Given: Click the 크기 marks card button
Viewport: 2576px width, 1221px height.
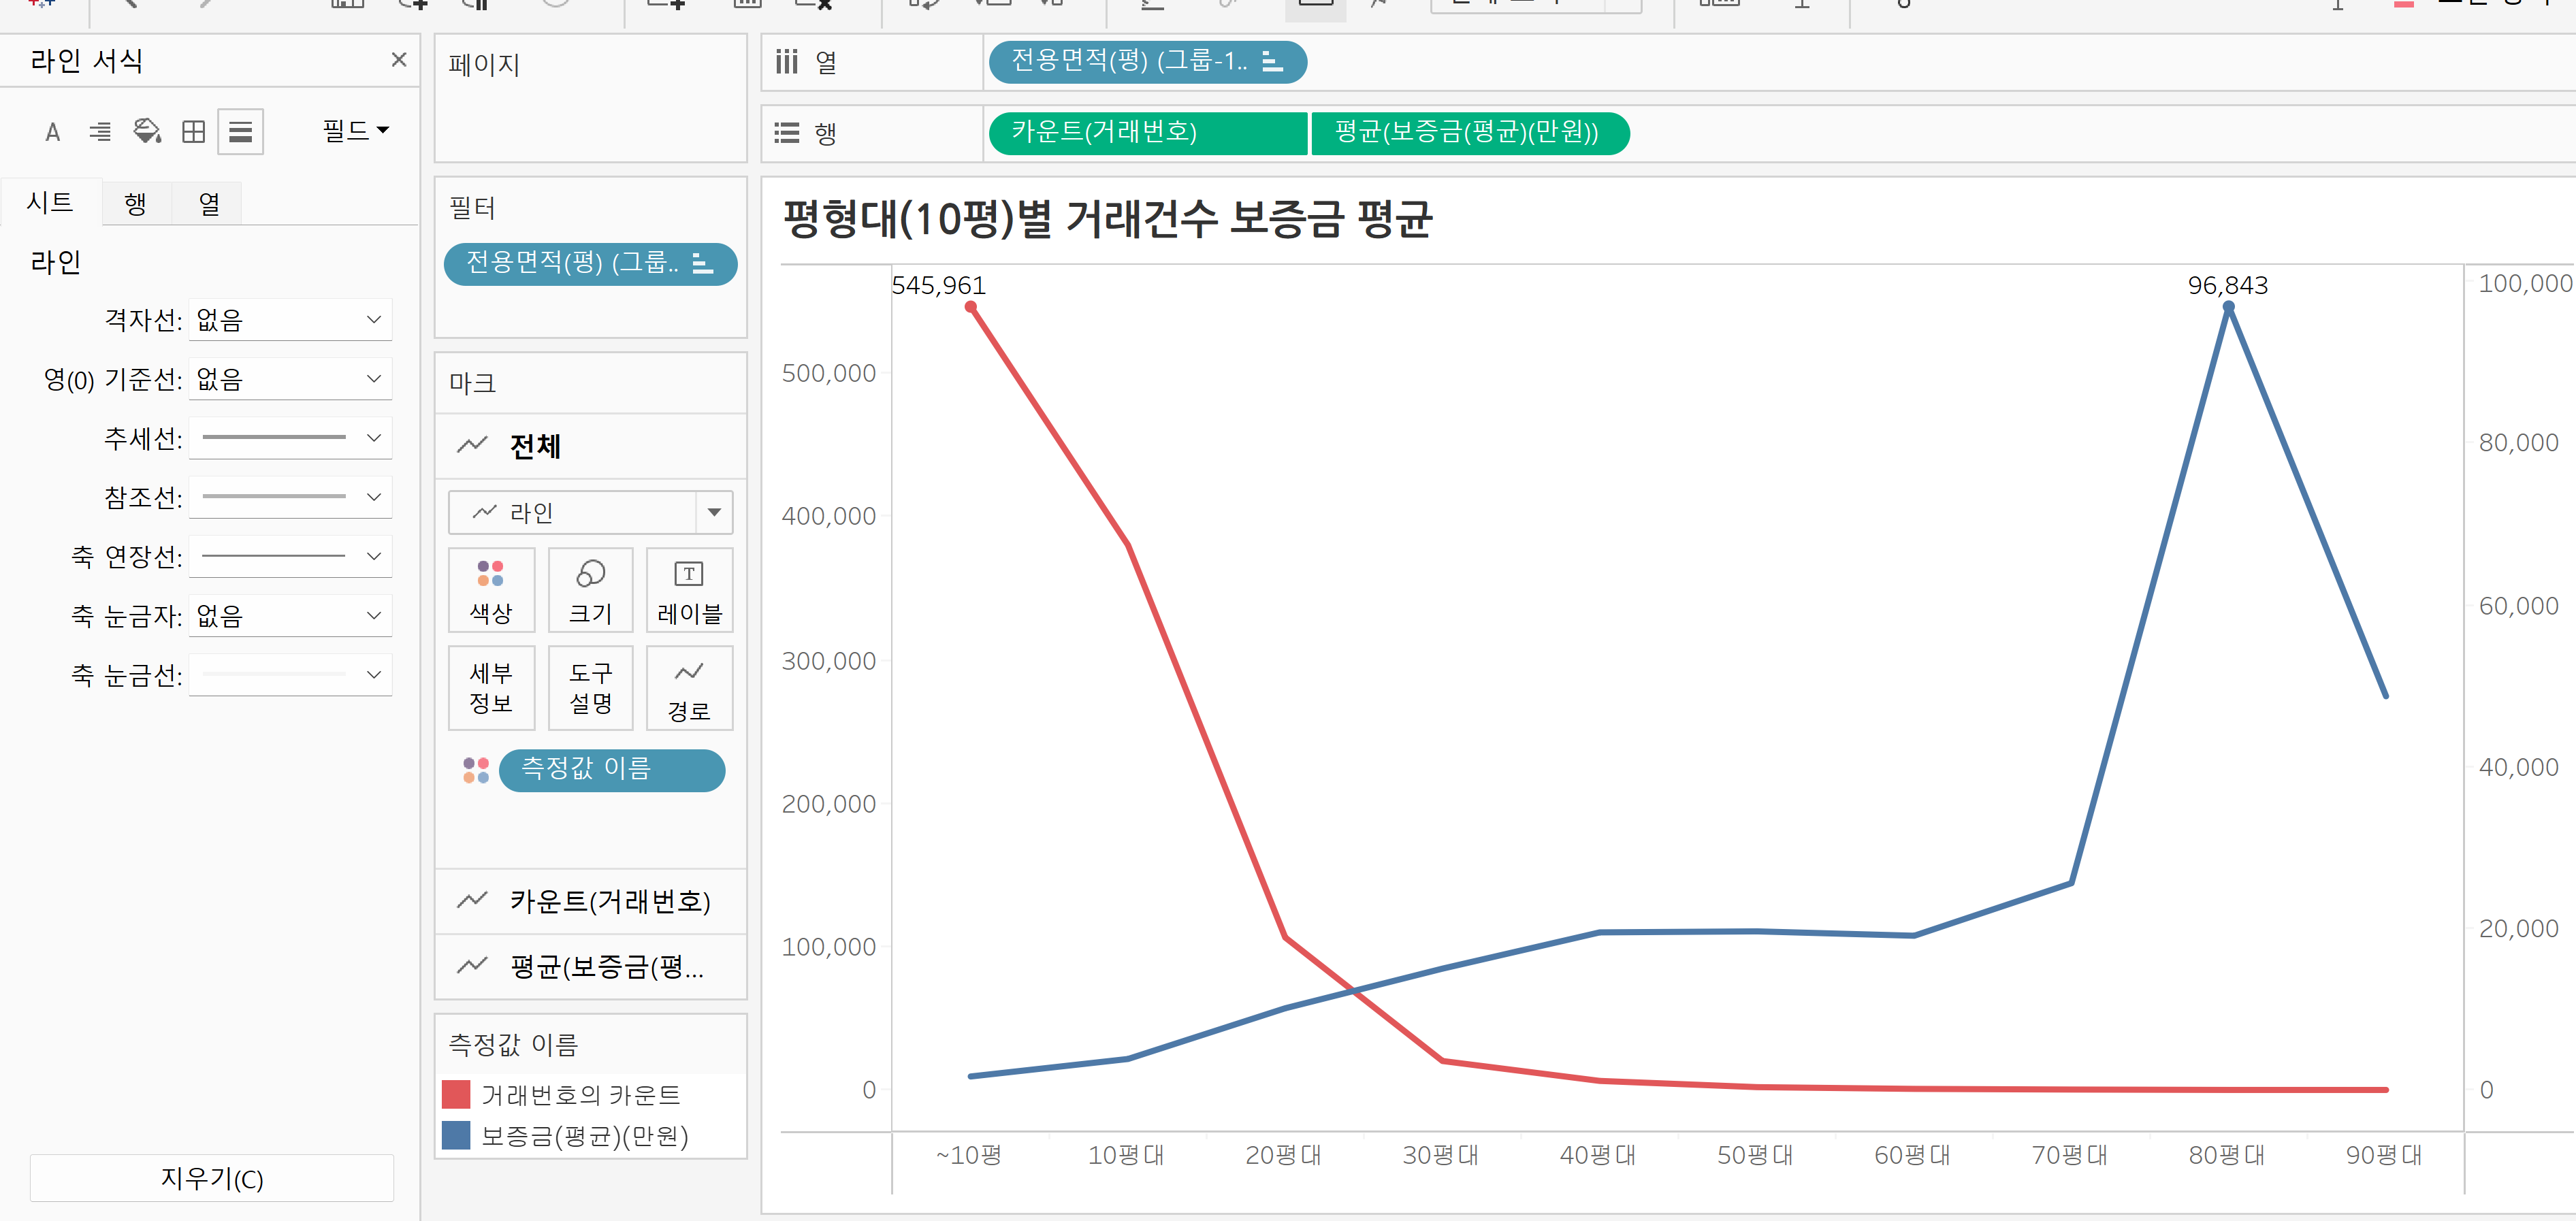Looking at the screenshot, I should tap(590, 590).
